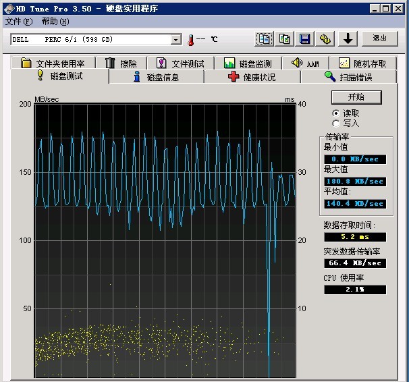The height and width of the screenshot is (382, 409).
Task: Click the yellow folder icon on 文件夹使用率 tab
Action: (26, 63)
